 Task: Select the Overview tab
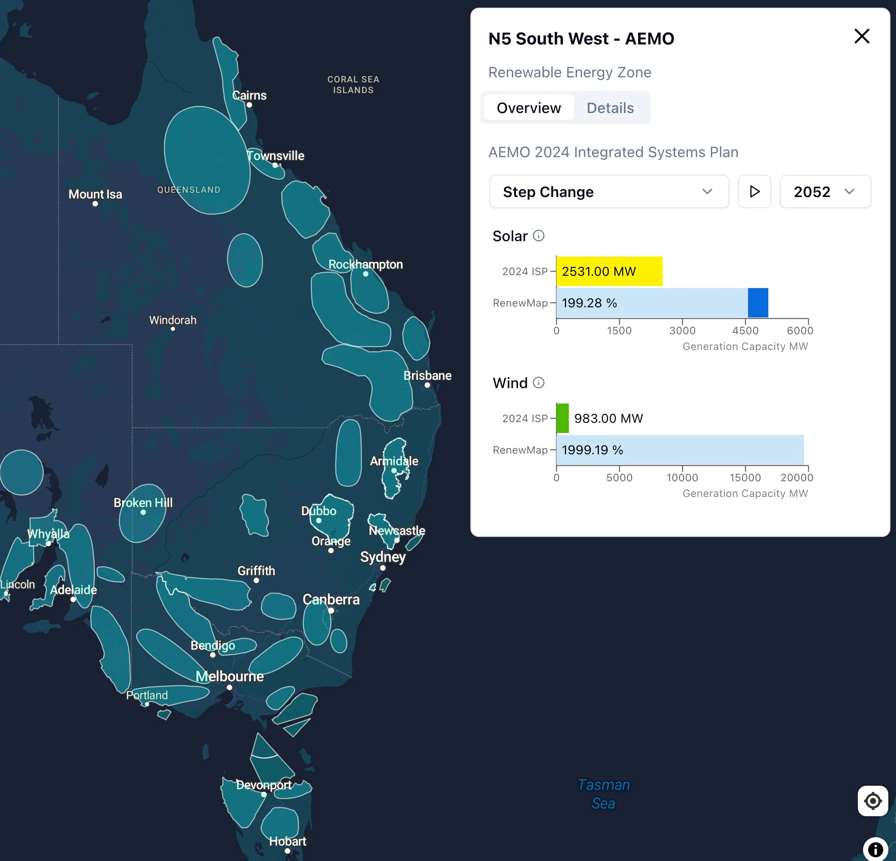[x=528, y=107]
